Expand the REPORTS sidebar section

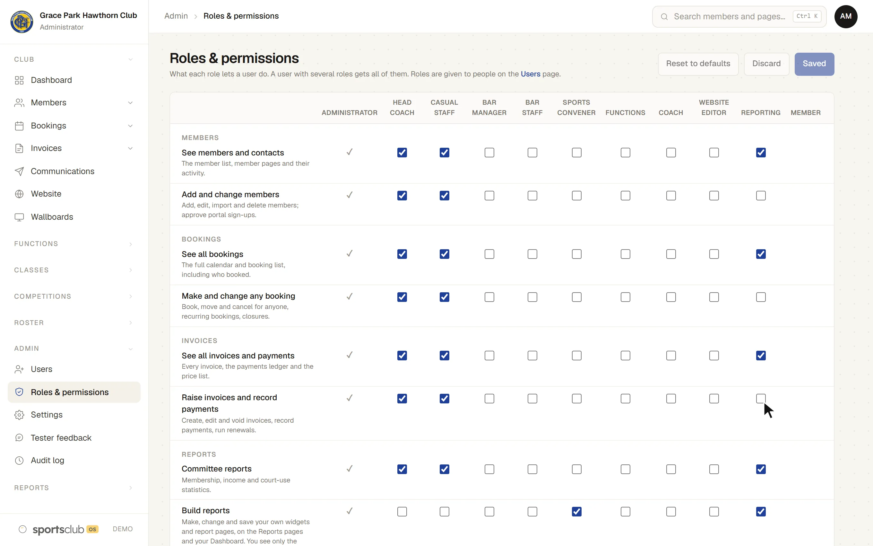[x=73, y=488]
